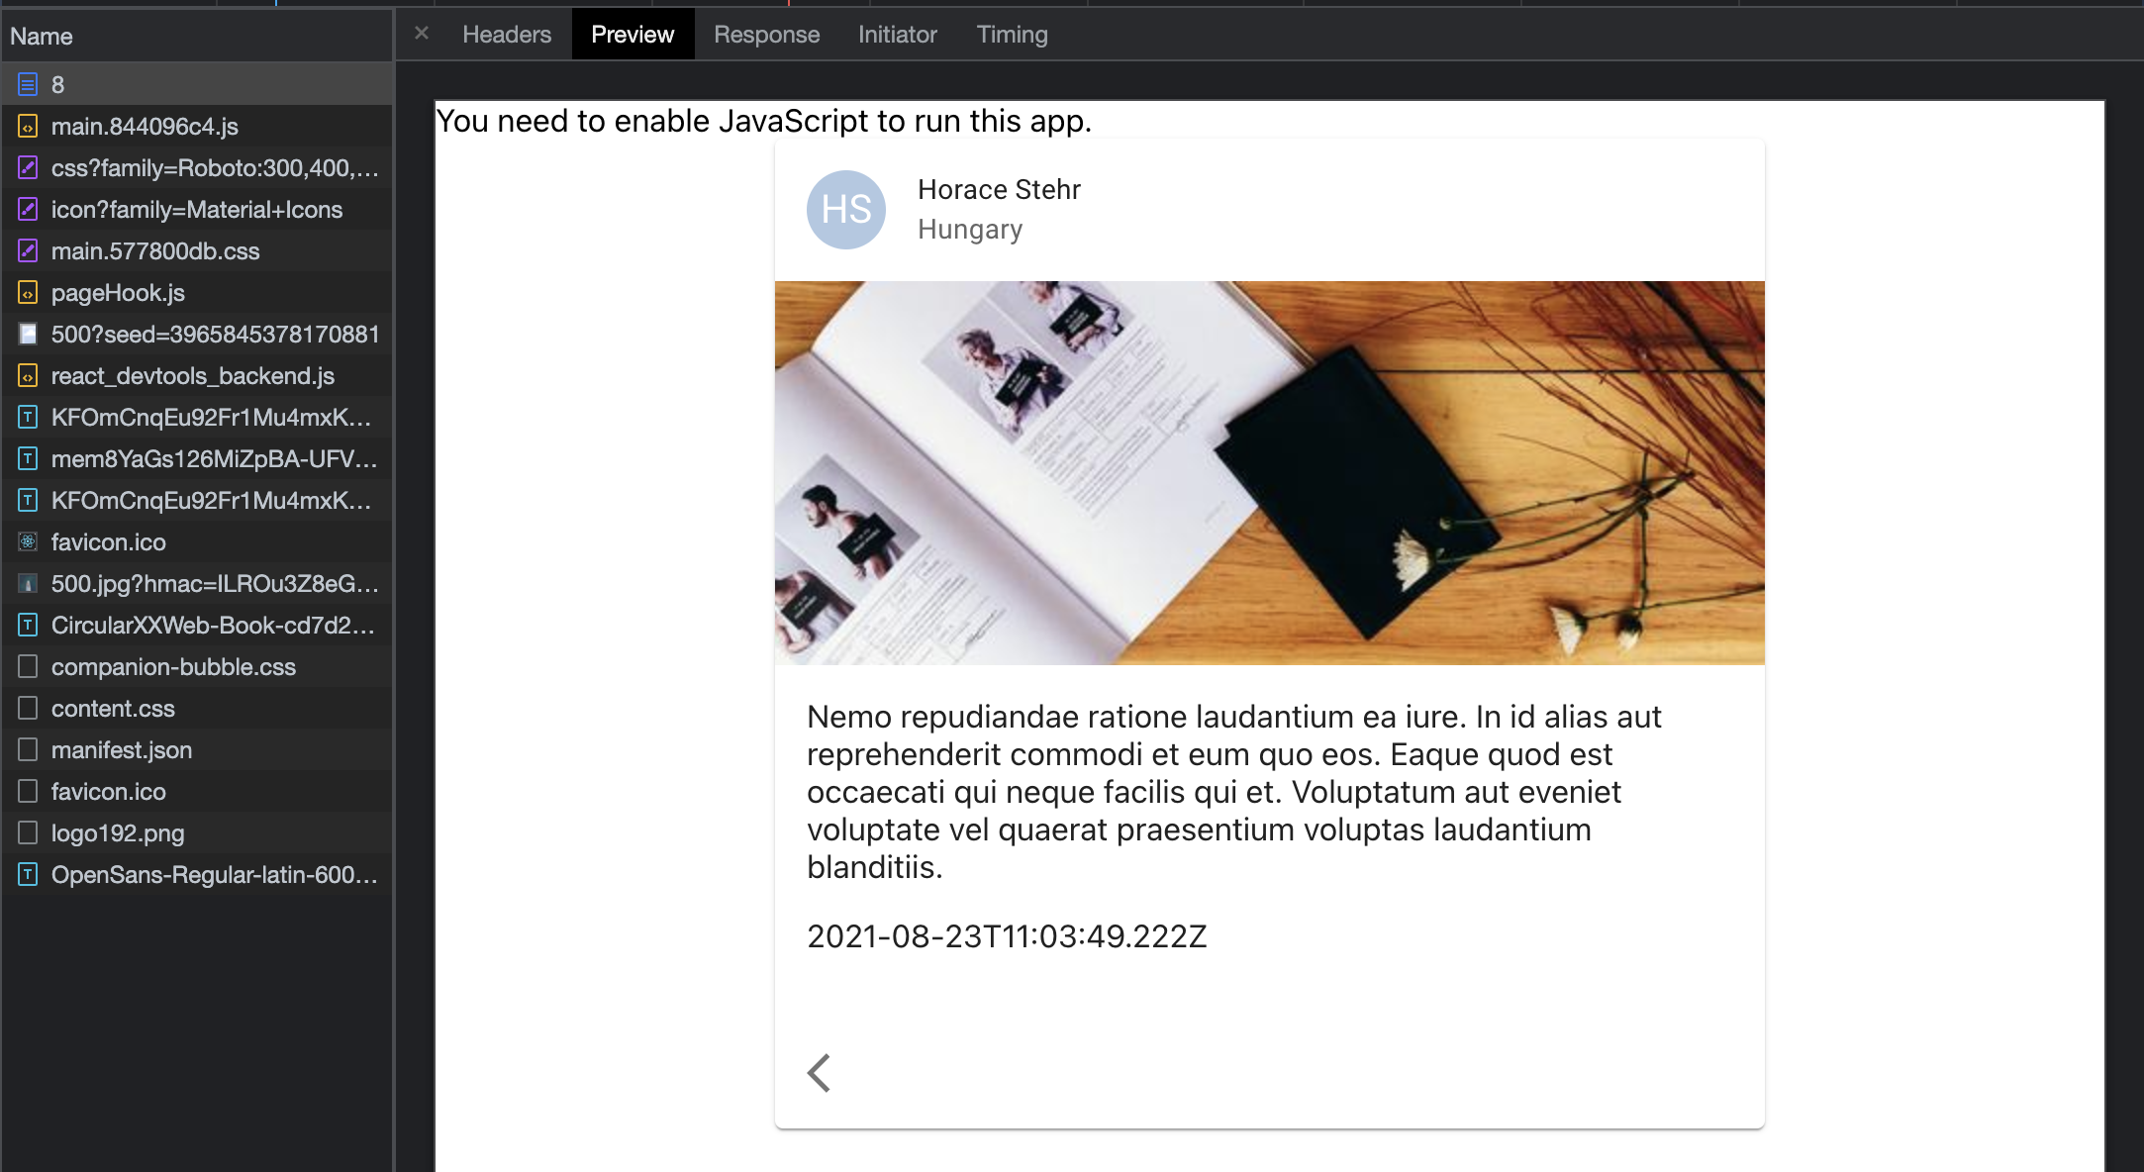Image resolution: width=2144 pixels, height=1172 pixels.
Task: Switch to the Headers tab
Action: [x=507, y=35]
